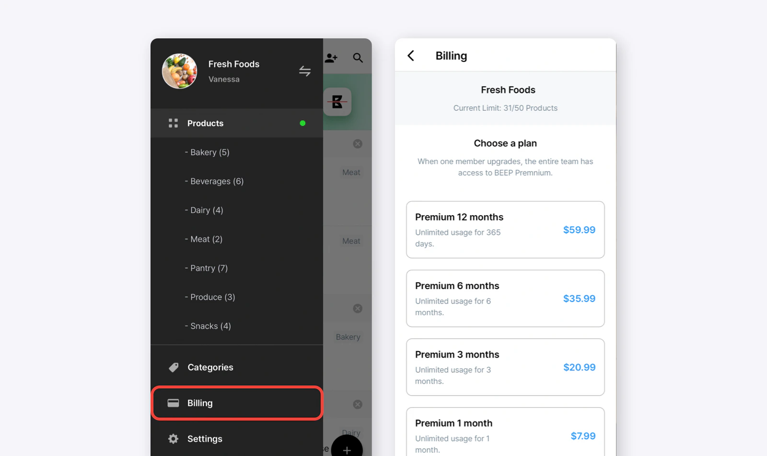Go back using the Billing back arrow

(411, 56)
